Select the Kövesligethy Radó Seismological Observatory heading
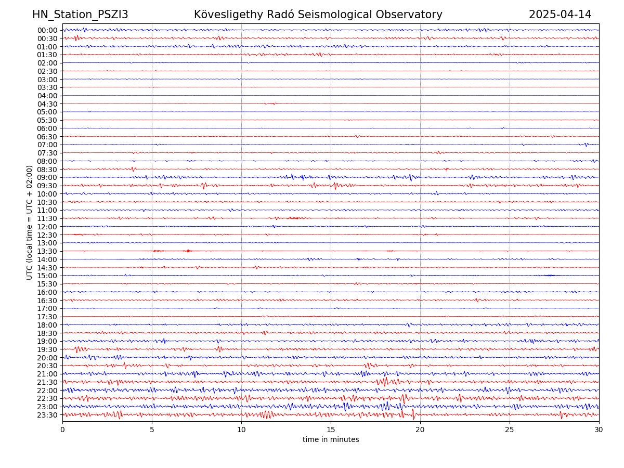The height and width of the screenshot is (468, 624). (x=318, y=15)
